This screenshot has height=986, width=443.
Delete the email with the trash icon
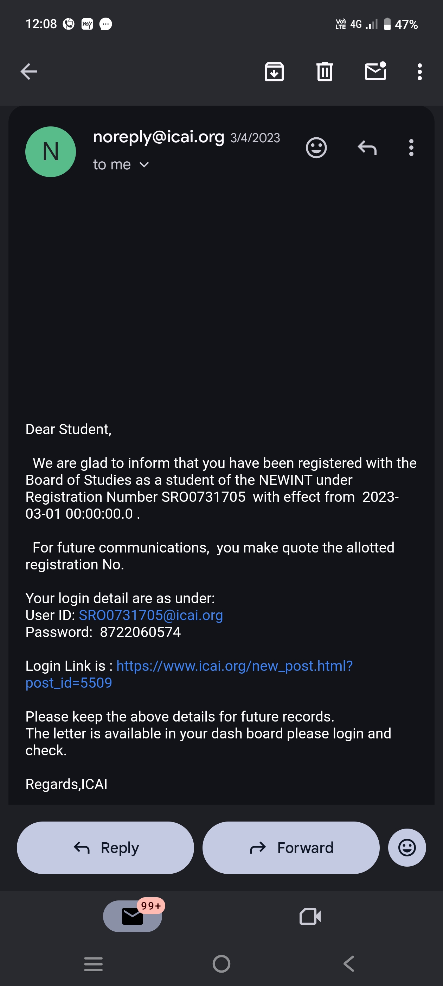pyautogui.click(x=325, y=71)
